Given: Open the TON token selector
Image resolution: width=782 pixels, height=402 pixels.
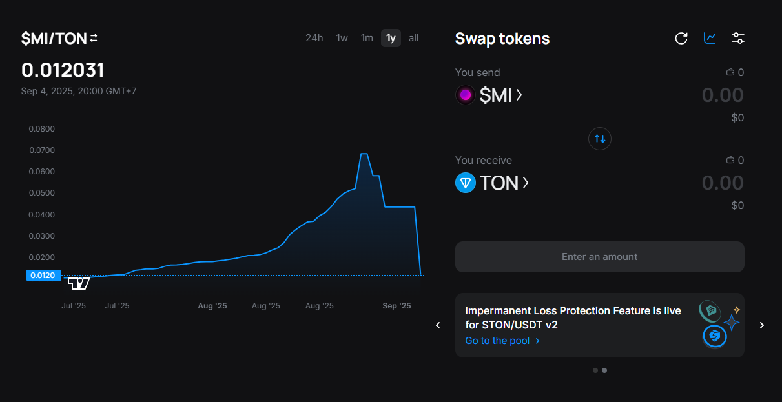Looking at the screenshot, I should tap(504, 183).
